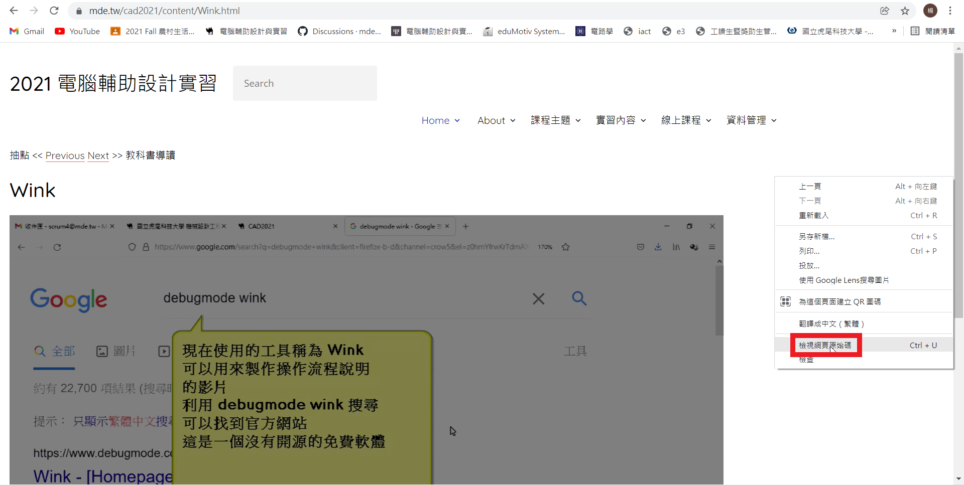The image size is (964, 485).
Task: Click the browser back arrow
Action: pyautogui.click(x=14, y=11)
